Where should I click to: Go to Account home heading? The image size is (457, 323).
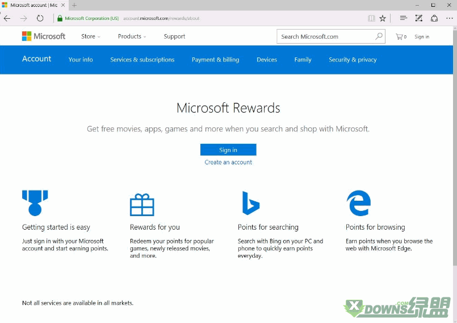tap(37, 59)
